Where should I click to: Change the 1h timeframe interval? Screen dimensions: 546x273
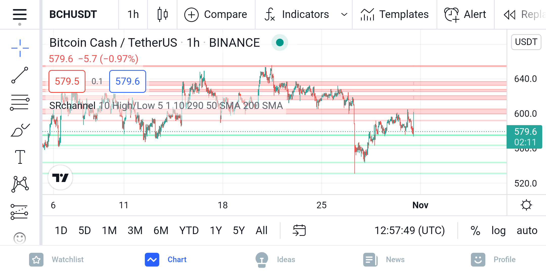(x=133, y=14)
